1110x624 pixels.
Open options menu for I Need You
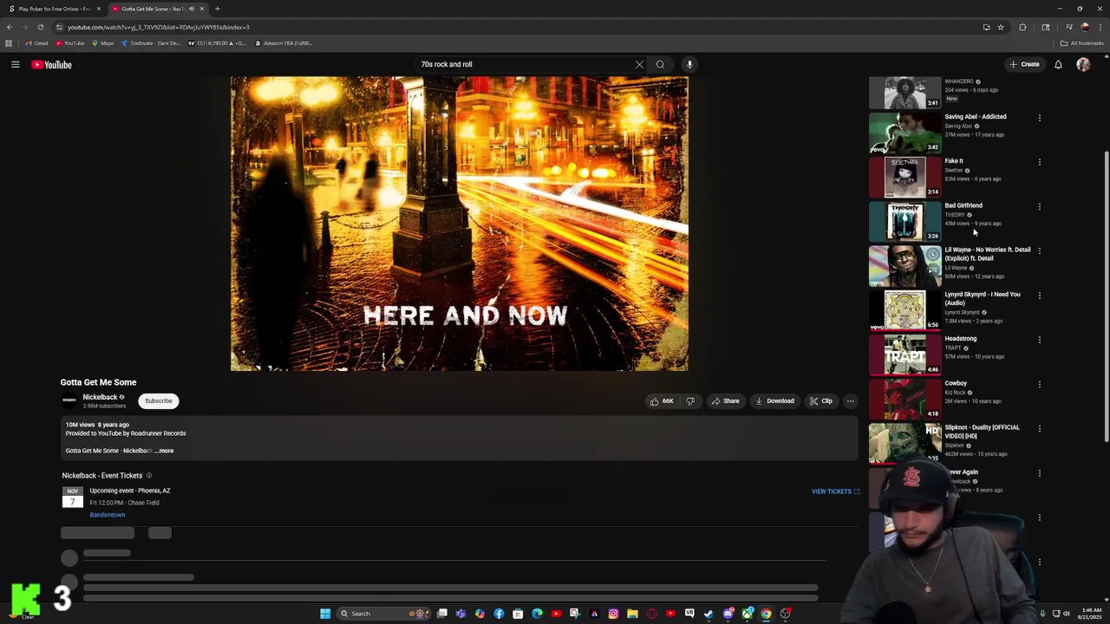click(1040, 296)
